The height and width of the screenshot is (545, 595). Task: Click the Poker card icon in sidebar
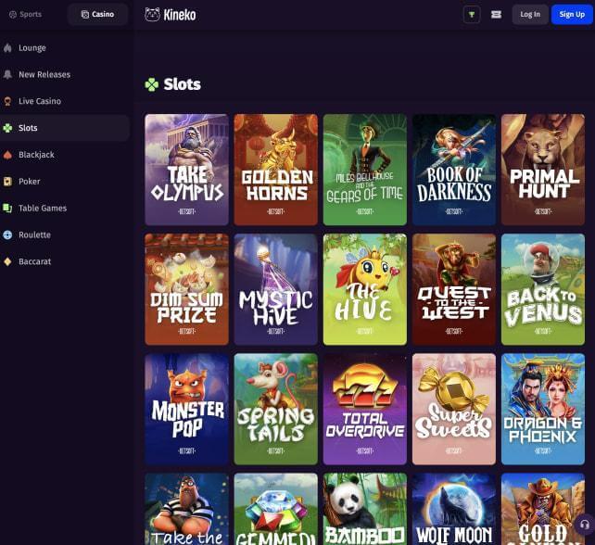tap(8, 182)
